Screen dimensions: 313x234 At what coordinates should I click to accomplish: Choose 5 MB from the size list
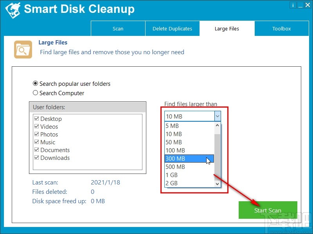(x=189, y=126)
